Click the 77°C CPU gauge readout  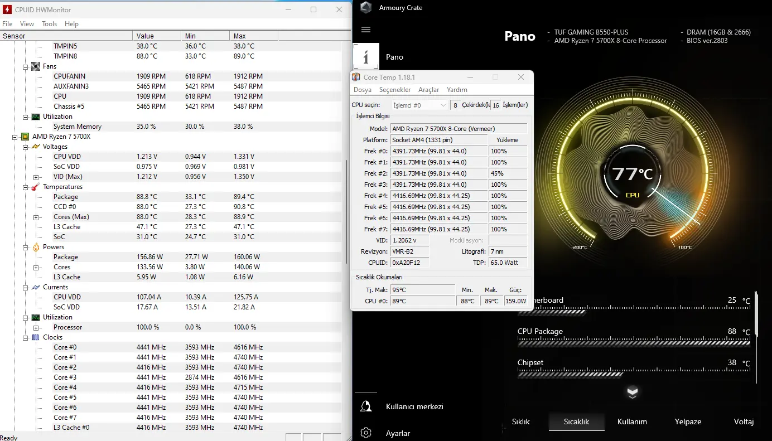pyautogui.click(x=632, y=175)
